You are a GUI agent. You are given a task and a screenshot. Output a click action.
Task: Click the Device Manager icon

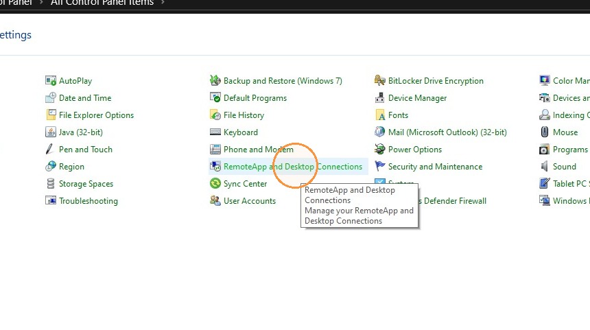click(379, 98)
